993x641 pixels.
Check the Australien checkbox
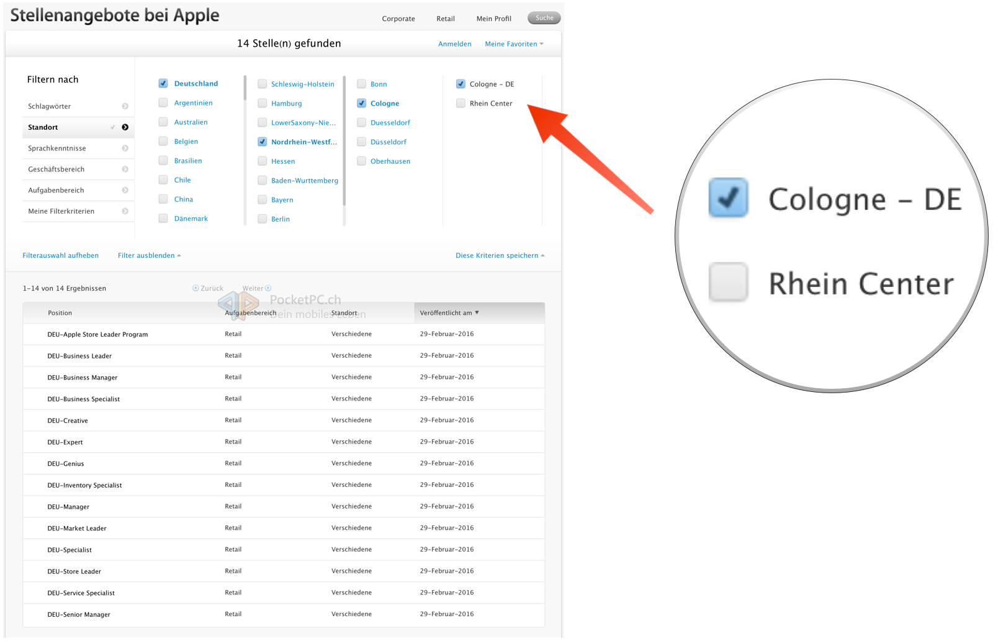(163, 122)
